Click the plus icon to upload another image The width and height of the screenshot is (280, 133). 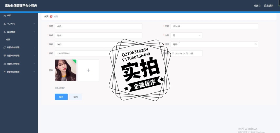[88, 70]
